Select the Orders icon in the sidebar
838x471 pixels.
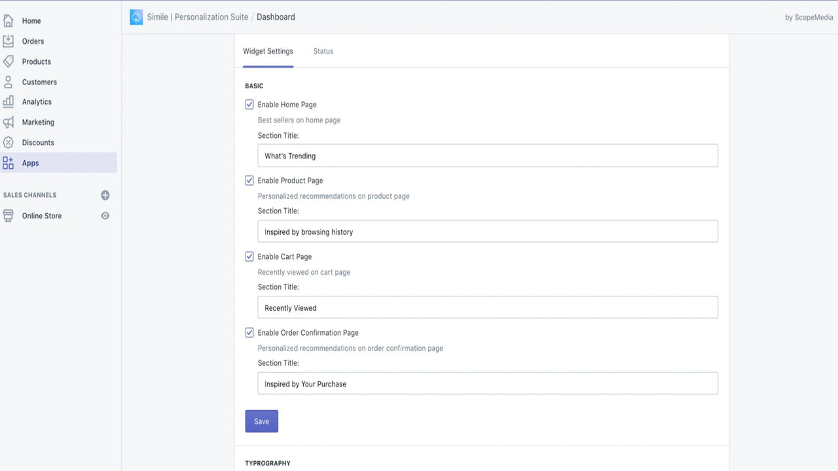click(x=9, y=41)
